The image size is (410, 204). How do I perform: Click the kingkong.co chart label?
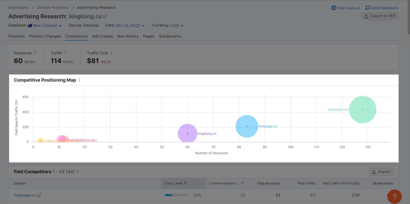tap(207, 133)
